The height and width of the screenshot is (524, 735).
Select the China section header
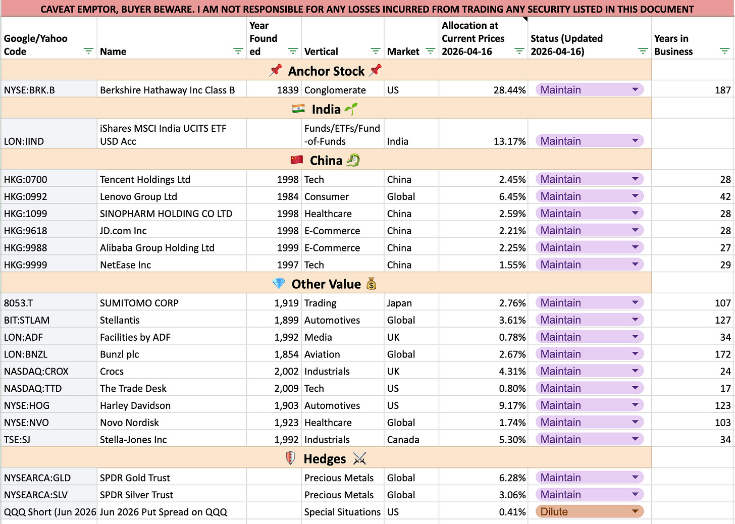click(x=326, y=160)
